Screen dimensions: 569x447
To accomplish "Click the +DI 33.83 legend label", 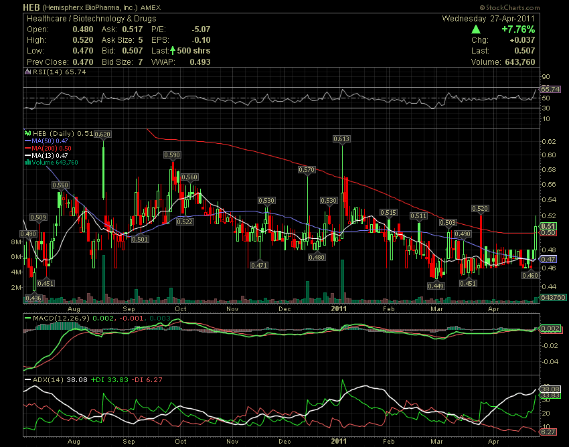I will 110,380.
